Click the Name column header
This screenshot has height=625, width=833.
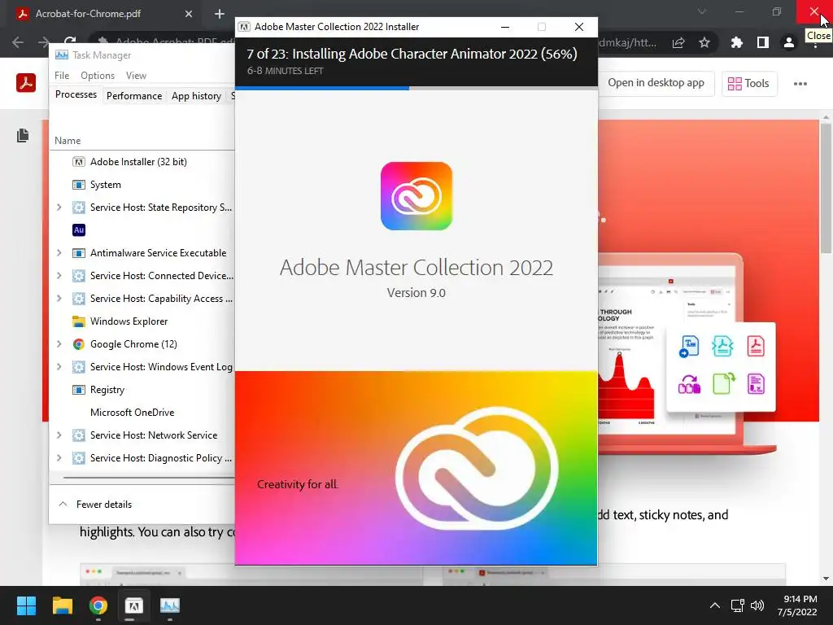(68, 141)
